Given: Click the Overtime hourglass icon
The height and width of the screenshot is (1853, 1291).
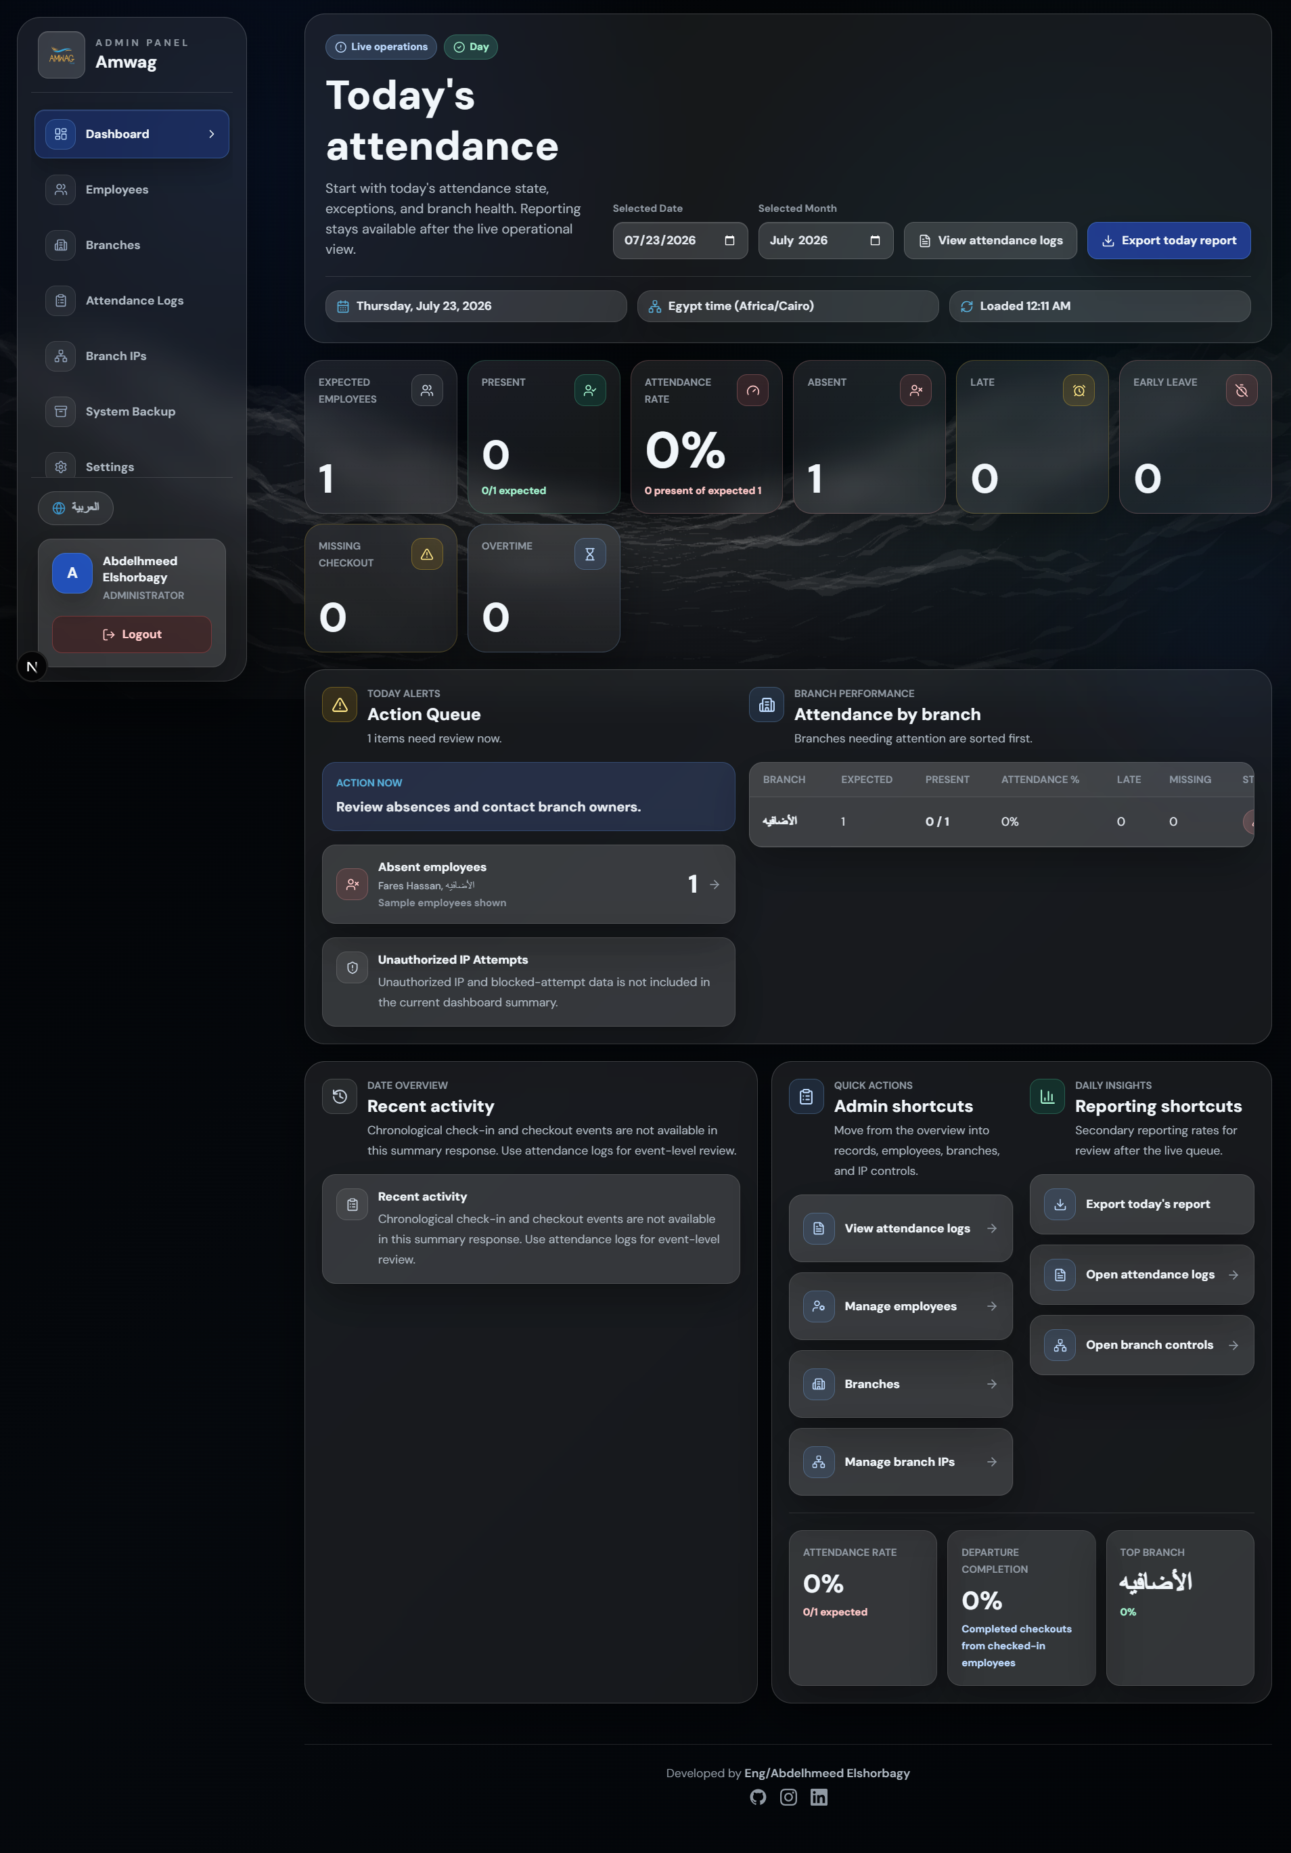Looking at the screenshot, I should 590,554.
